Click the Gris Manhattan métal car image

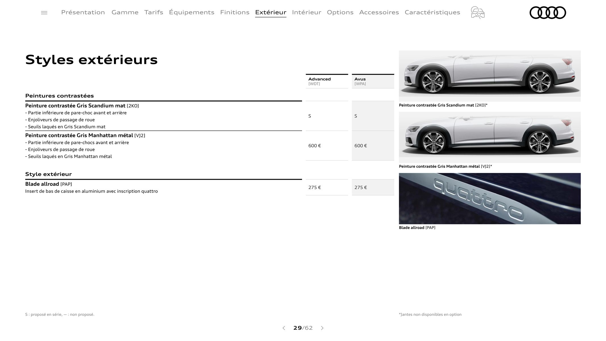tap(490, 137)
